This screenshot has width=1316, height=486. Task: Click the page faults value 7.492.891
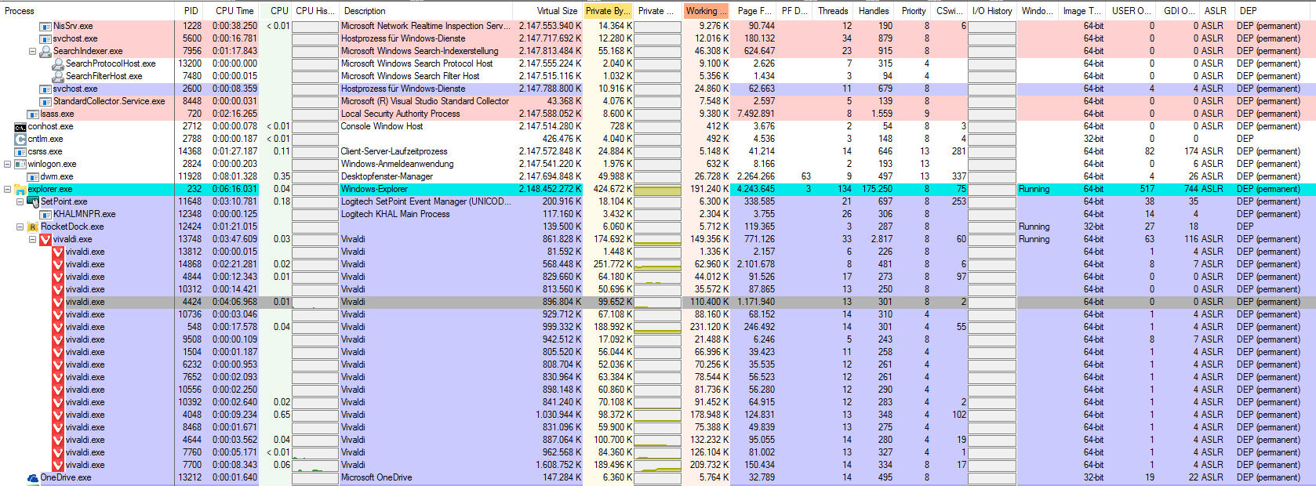tap(755, 114)
